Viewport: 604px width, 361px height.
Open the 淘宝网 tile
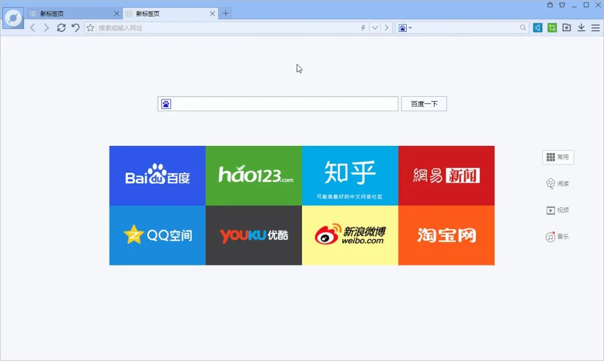pyautogui.click(x=446, y=235)
